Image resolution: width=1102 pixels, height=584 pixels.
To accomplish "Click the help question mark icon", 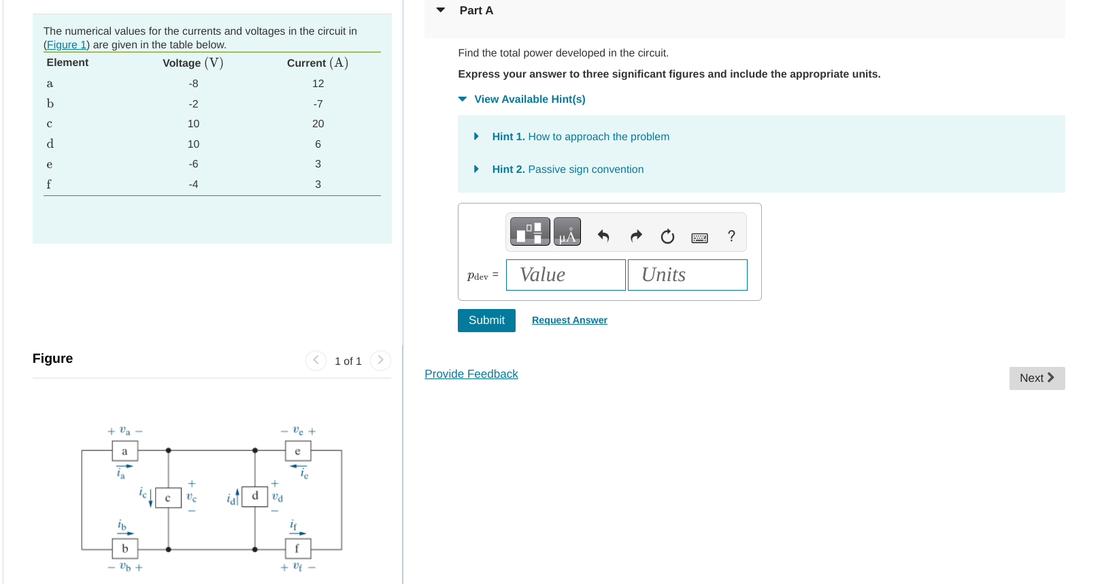I will [x=731, y=236].
